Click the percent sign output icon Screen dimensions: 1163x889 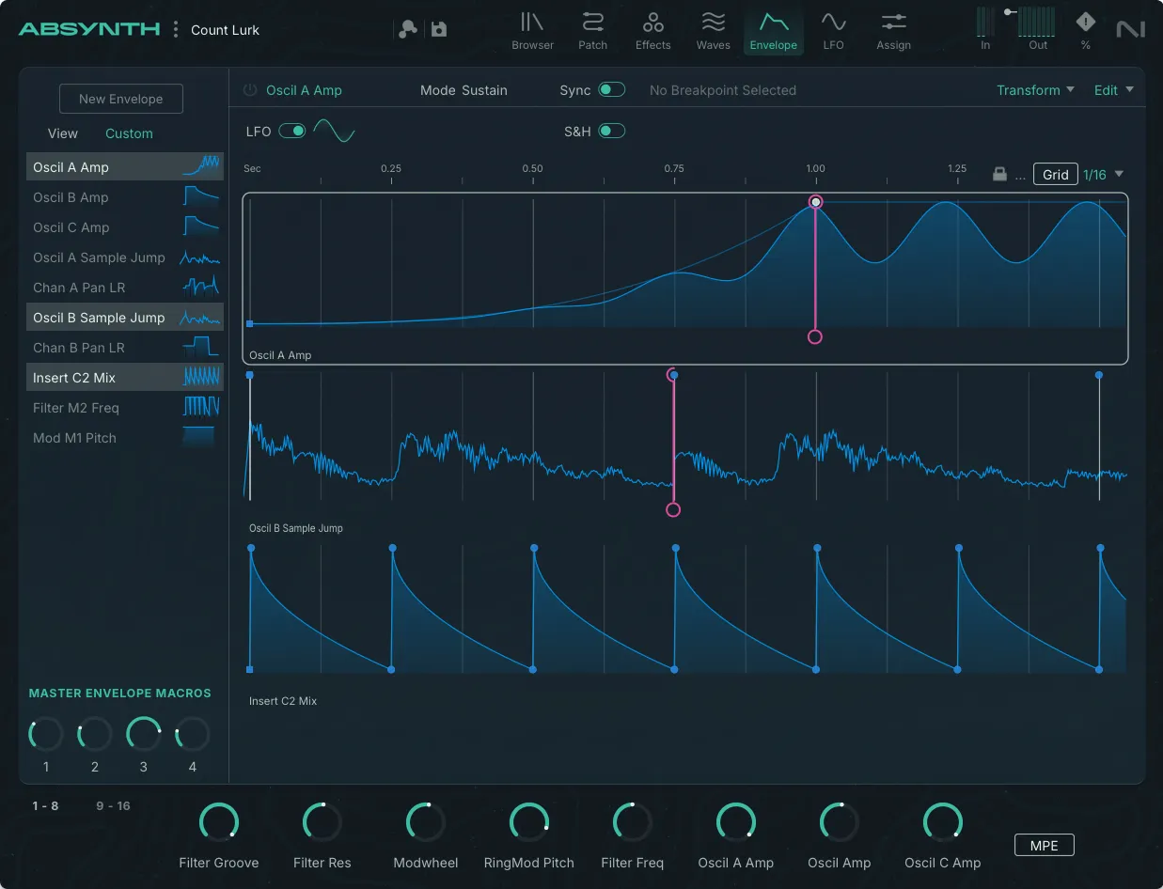1085,29
